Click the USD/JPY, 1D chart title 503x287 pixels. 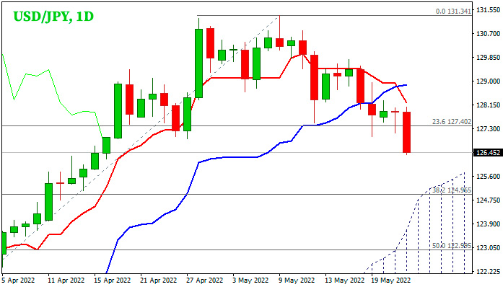[53, 17]
